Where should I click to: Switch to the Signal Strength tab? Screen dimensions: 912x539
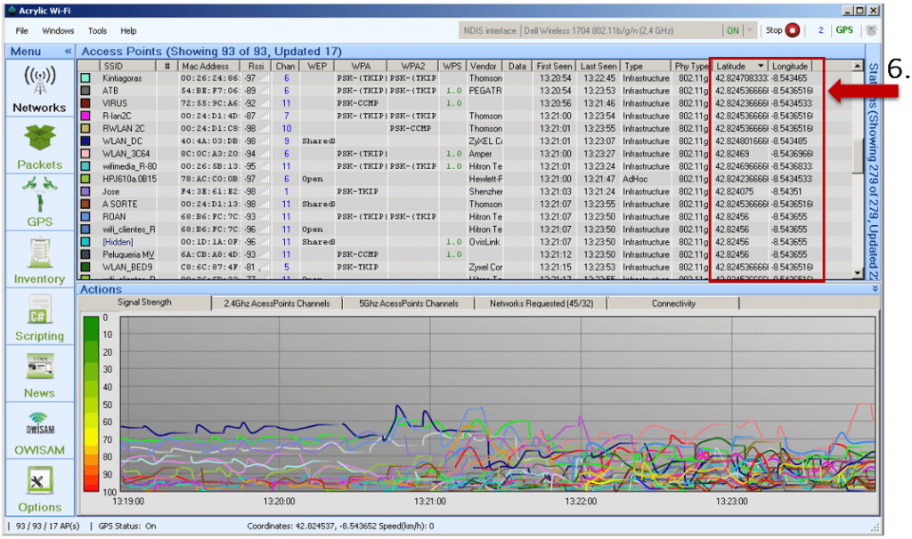point(144,302)
